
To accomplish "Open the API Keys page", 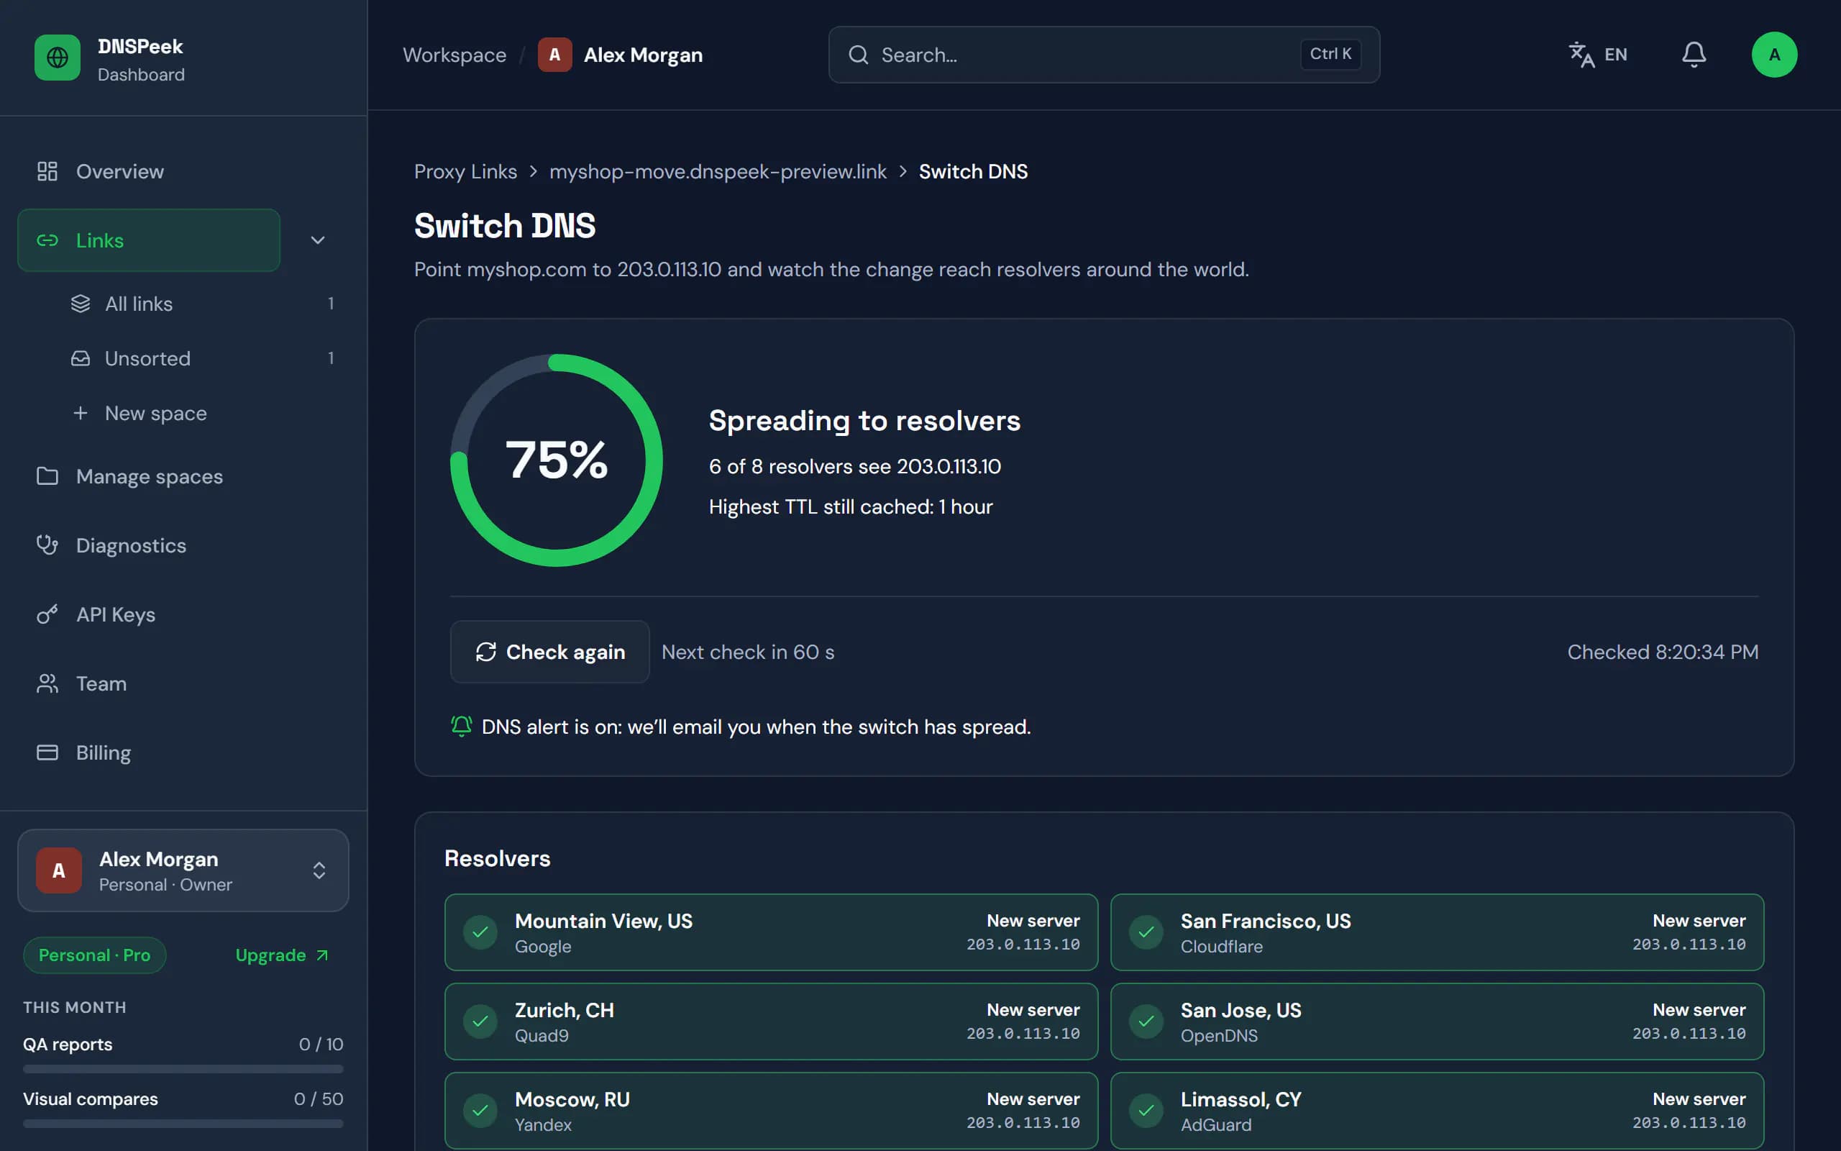I will [183, 614].
